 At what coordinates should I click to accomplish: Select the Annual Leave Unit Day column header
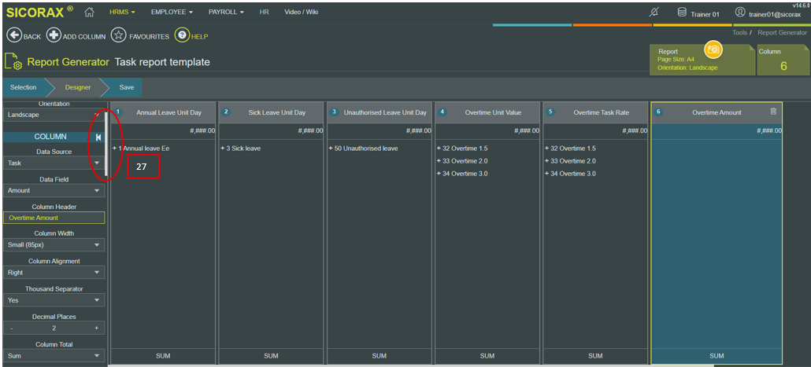163,112
